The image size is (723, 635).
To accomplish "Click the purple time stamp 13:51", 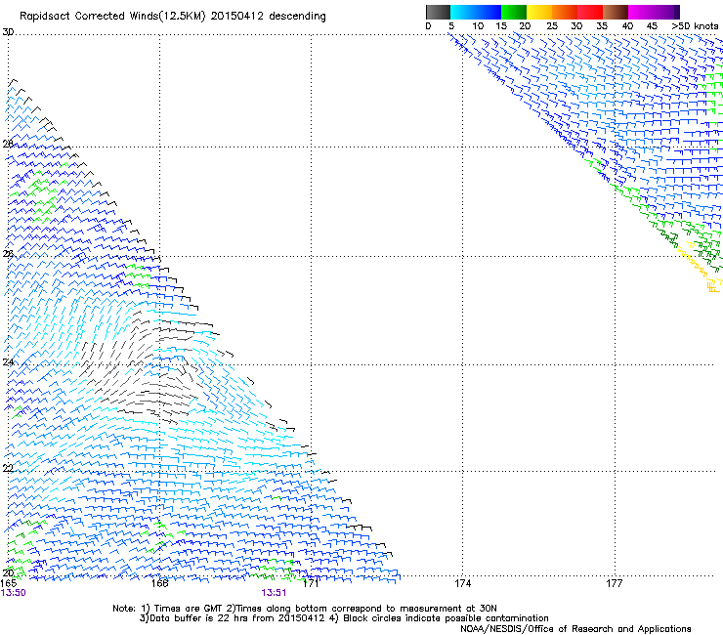I will 274,593.
